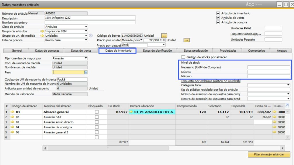Image resolution: width=294 pixels, height=165 pixels.
Task: Click the horizontal scrollbar thumb under the table
Action: tap(108, 148)
